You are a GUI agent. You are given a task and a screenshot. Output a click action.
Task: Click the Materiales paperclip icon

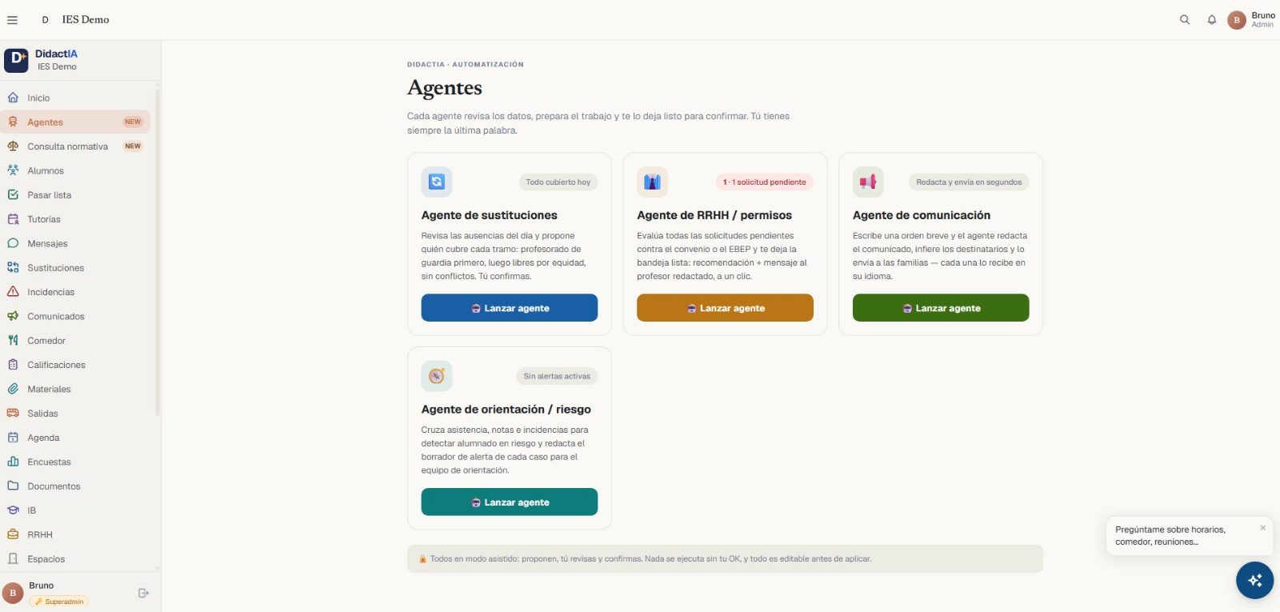[x=13, y=389]
